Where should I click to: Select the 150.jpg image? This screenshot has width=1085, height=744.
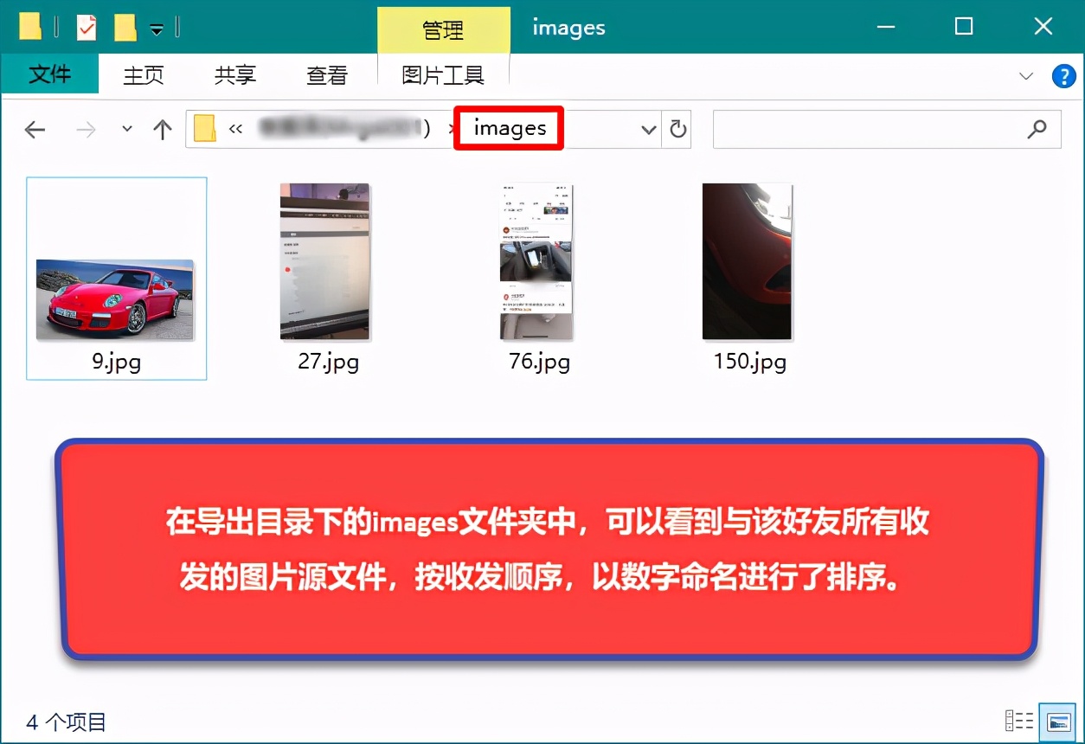[x=747, y=260]
